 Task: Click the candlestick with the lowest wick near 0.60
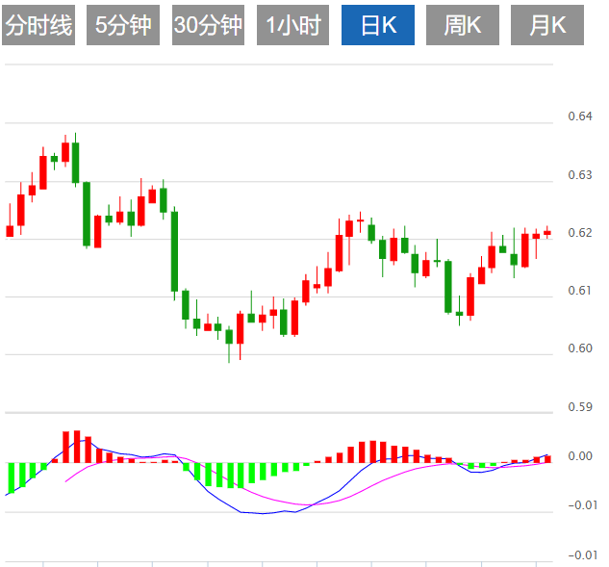pyautogui.click(x=229, y=336)
